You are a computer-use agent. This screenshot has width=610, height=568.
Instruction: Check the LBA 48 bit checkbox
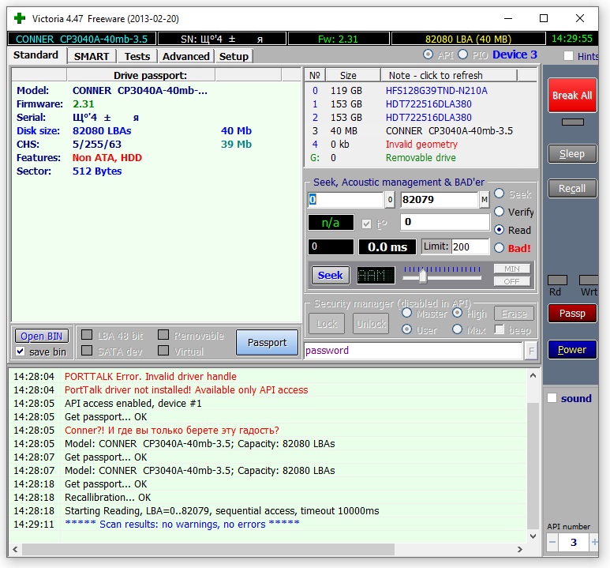87,335
